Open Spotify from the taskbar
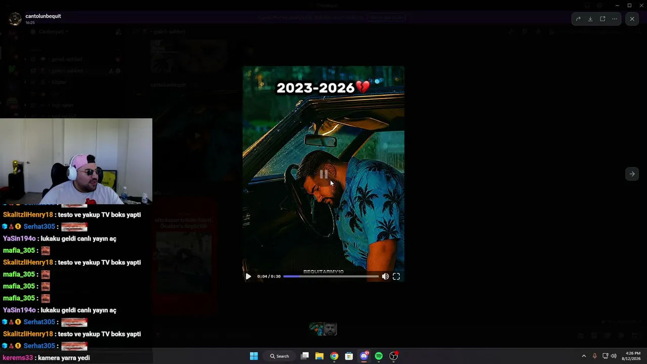Image resolution: width=647 pixels, height=364 pixels. point(379,356)
